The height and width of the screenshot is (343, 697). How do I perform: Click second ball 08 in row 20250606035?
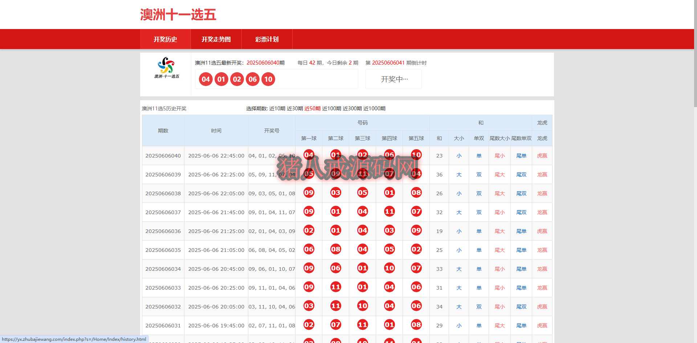coord(336,249)
